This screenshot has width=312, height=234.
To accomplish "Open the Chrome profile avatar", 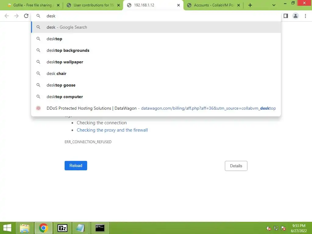I will point(296,16).
